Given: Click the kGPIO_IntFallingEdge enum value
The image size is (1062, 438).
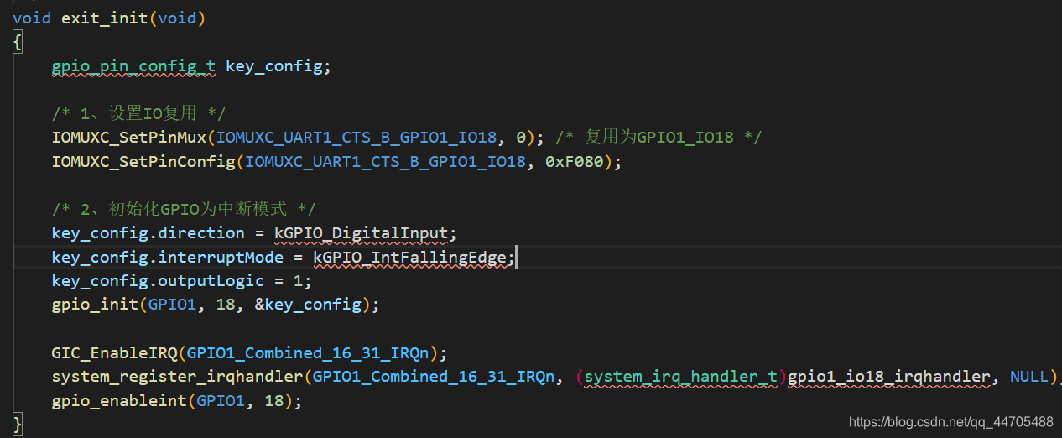Looking at the screenshot, I should 410,257.
